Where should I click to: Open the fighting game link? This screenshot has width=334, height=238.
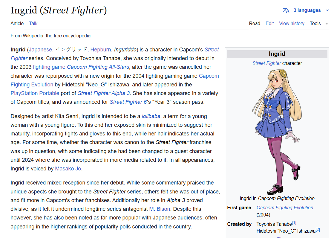[x=49, y=67]
